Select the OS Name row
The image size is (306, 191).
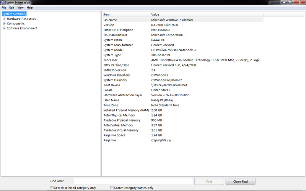(x=183, y=20)
